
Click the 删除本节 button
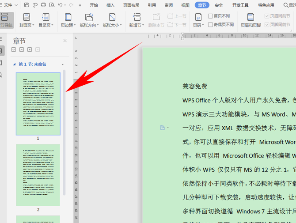pos(156,20)
